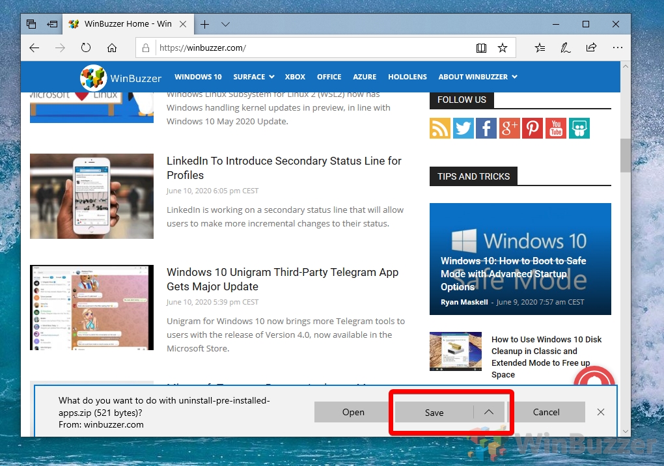The width and height of the screenshot is (664, 466).
Task: Add page to favorites with star
Action: [503, 48]
